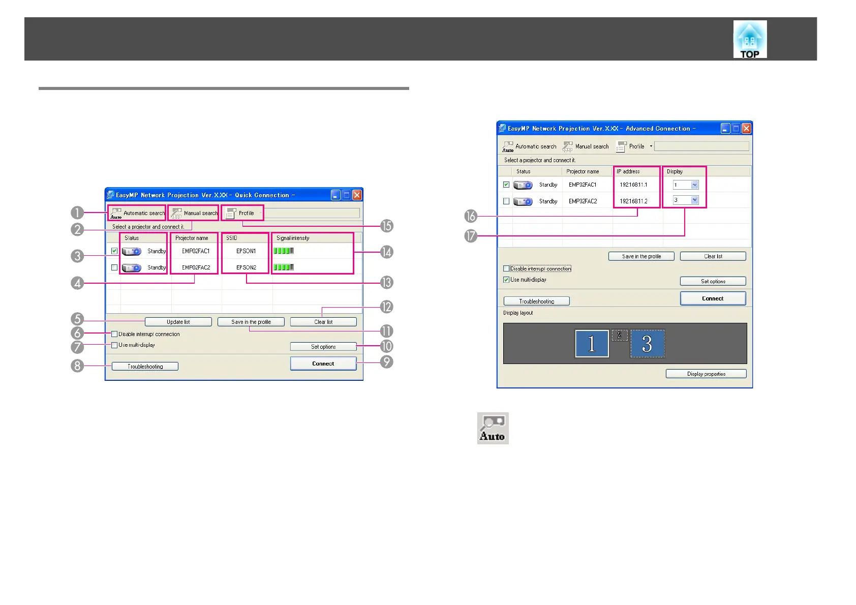Screen dimensions: 856x605
Task: Click EPSON2 SSID cell
Action: [x=247, y=267]
